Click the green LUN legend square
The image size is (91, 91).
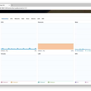[x=49, y=82]
